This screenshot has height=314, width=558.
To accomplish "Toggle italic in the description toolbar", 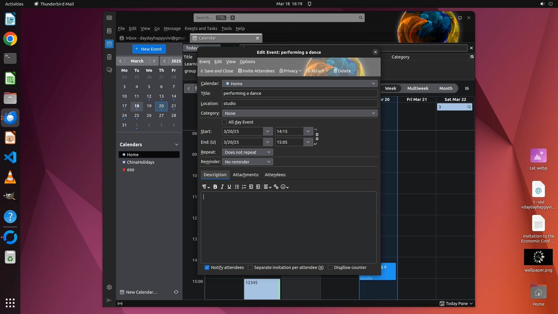I will pyautogui.click(x=222, y=187).
